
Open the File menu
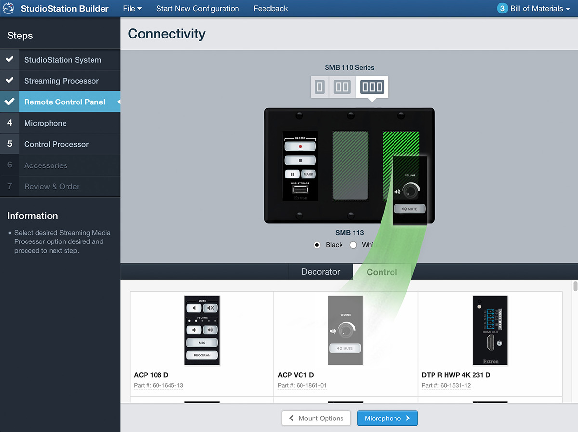(132, 9)
